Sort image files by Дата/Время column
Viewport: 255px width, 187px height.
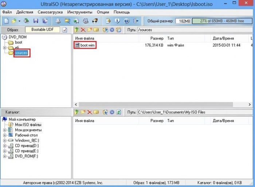point(229,38)
